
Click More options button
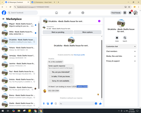pyautogui.click(x=87, y=32)
